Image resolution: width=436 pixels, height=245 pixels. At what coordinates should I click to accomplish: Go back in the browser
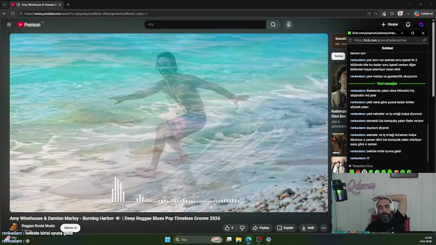4,14
